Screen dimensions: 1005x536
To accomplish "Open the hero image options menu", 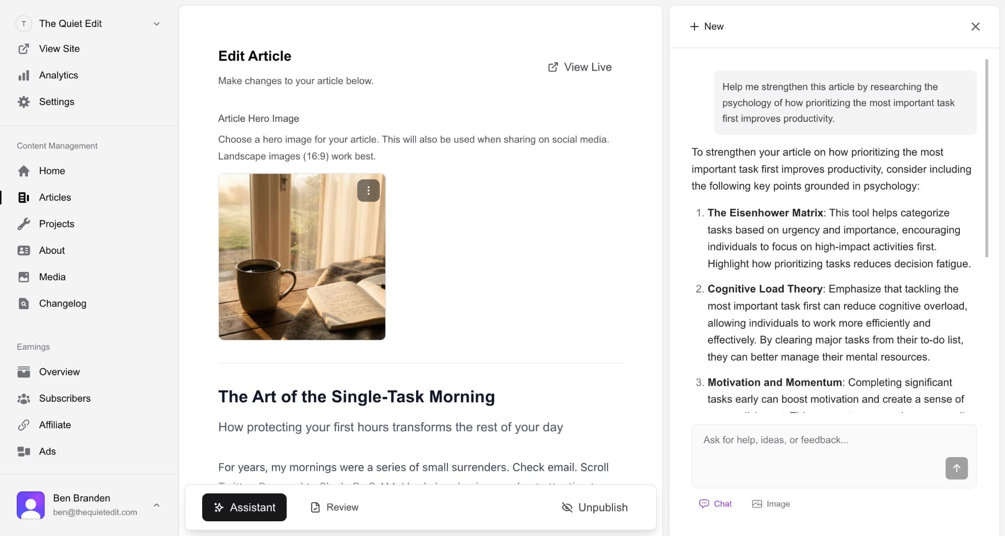I will [368, 190].
